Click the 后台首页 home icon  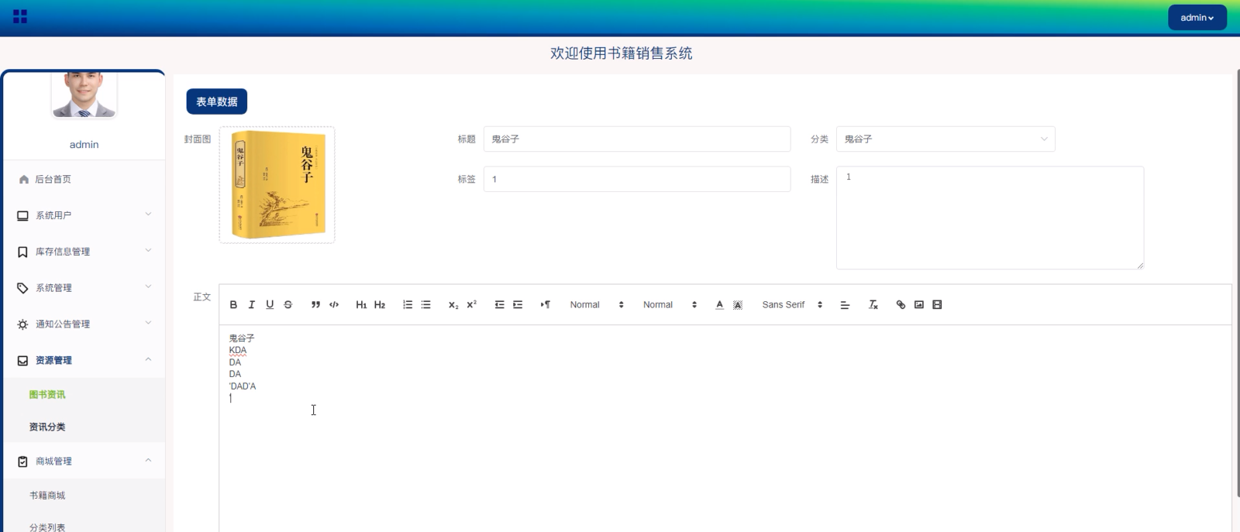pos(24,180)
